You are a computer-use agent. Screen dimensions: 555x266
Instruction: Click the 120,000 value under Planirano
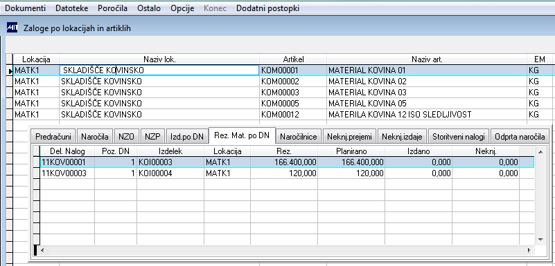pyautogui.click(x=351, y=173)
